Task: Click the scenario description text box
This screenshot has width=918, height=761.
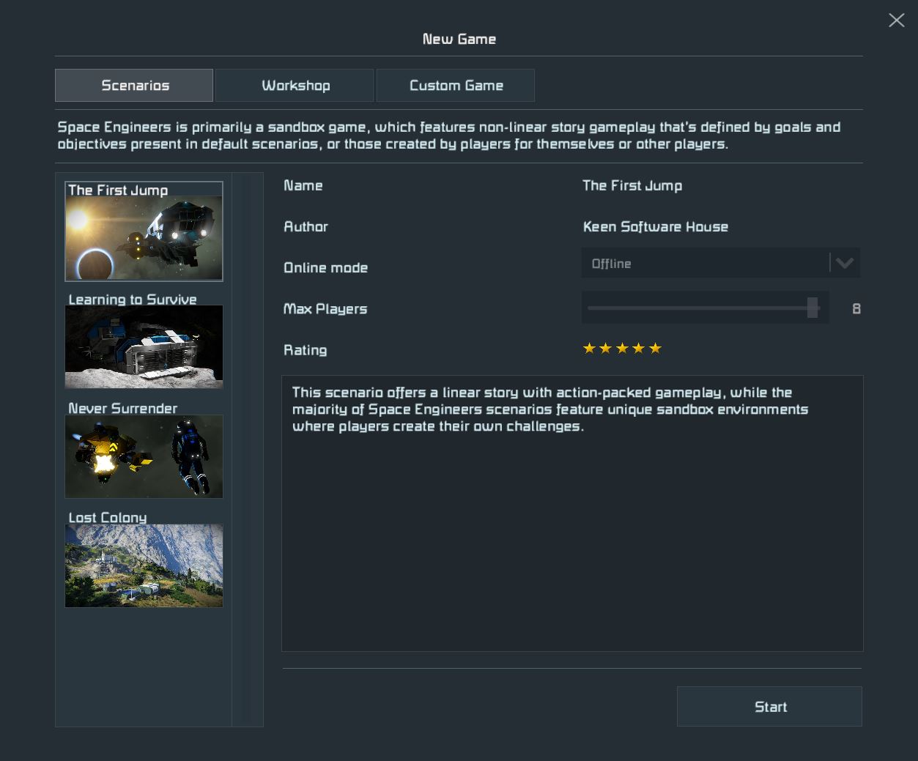Action: (x=572, y=513)
